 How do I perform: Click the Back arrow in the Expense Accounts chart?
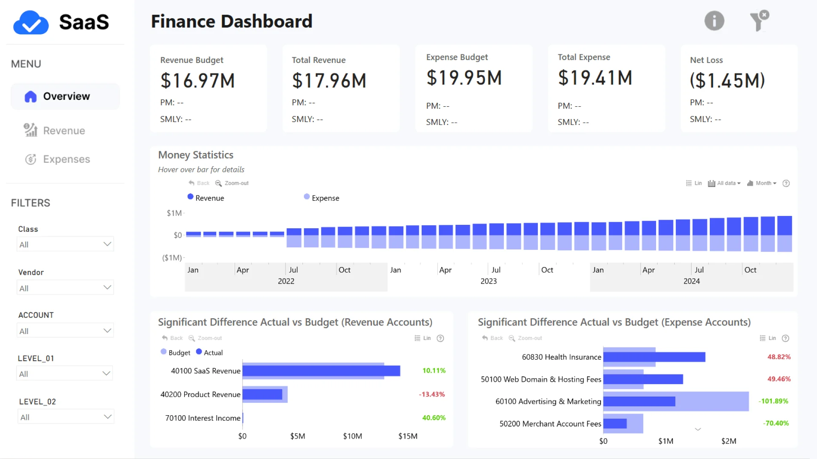485,338
